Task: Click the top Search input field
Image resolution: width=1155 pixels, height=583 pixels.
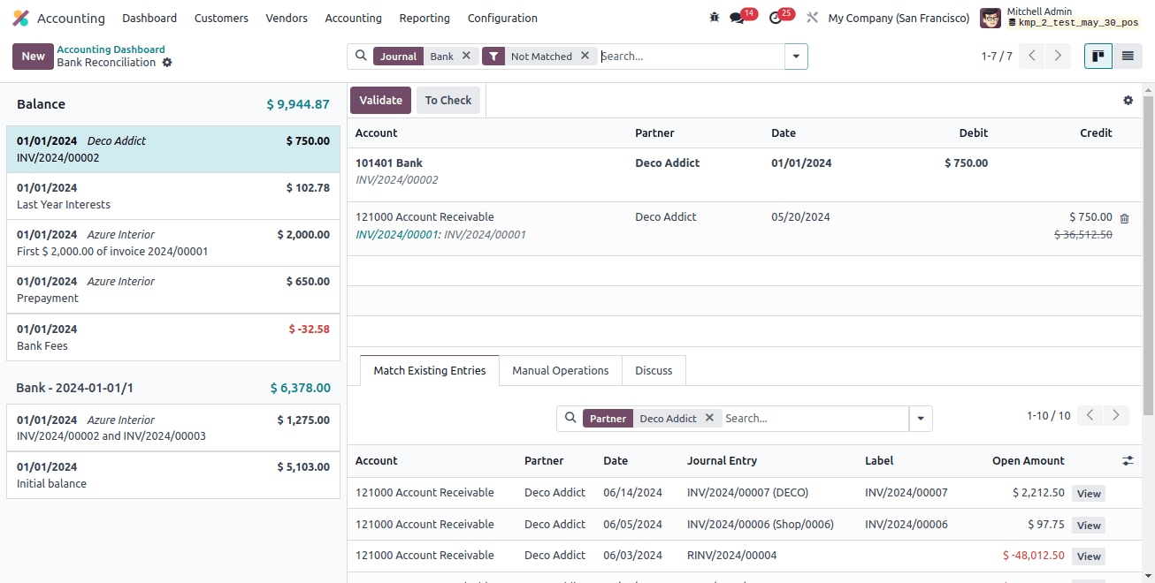Action: (690, 57)
